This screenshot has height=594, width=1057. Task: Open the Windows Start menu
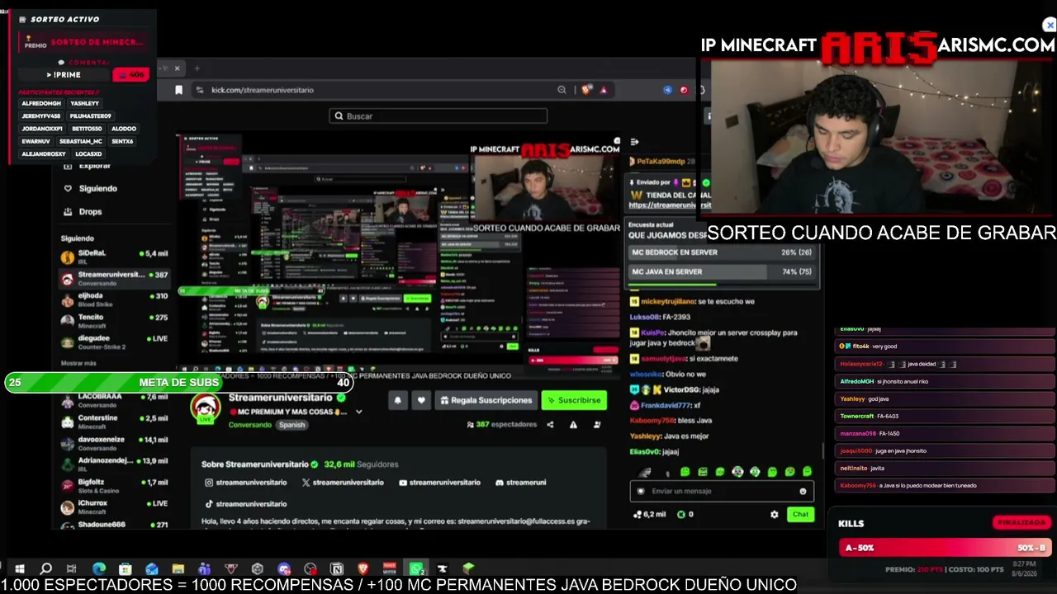(x=20, y=568)
